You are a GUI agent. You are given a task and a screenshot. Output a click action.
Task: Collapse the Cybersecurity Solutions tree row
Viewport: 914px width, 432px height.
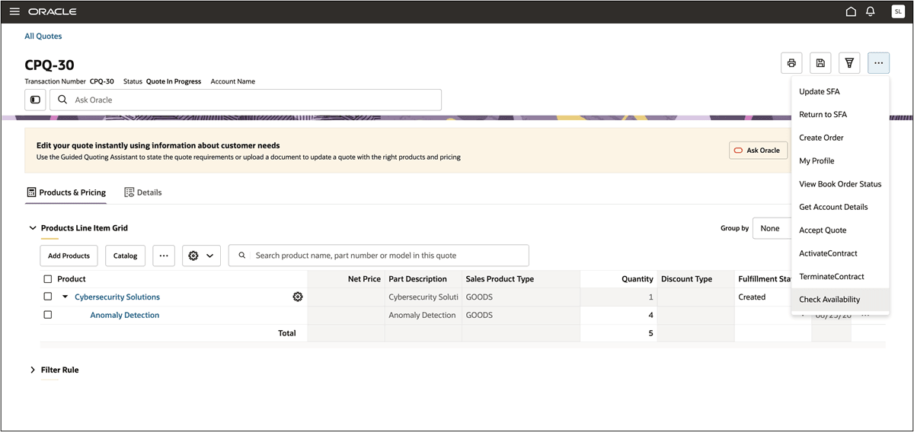click(x=66, y=297)
